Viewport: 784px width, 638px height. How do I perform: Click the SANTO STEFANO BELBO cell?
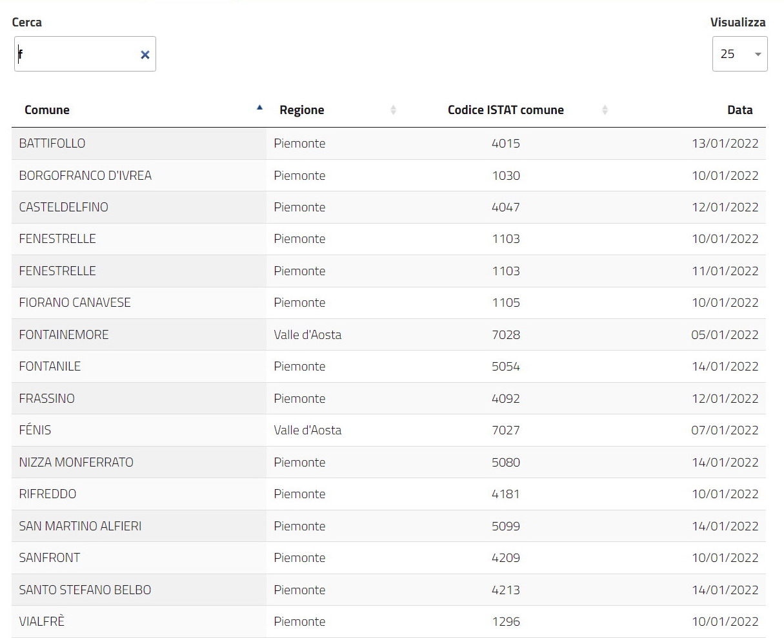[85, 590]
